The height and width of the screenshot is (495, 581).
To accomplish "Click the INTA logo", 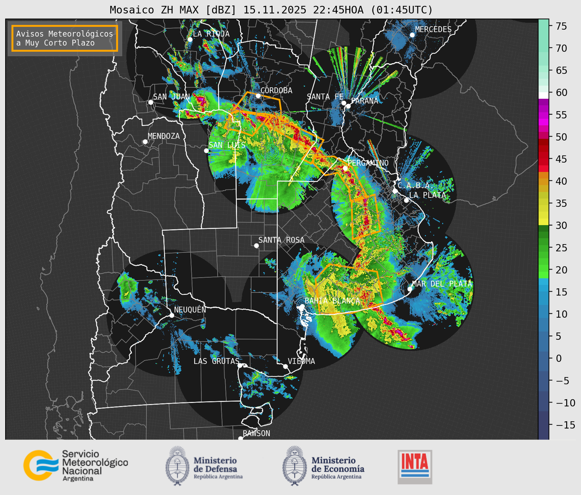I will [x=415, y=467].
